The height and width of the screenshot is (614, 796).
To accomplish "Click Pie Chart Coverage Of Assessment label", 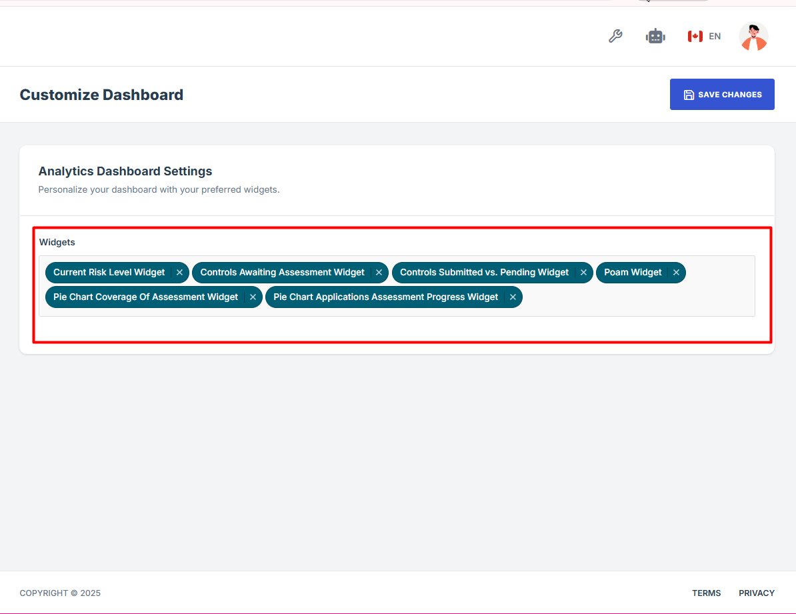I will (x=145, y=297).
